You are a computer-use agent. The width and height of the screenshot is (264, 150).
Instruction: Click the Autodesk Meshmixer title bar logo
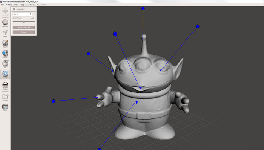[x=2, y=1]
